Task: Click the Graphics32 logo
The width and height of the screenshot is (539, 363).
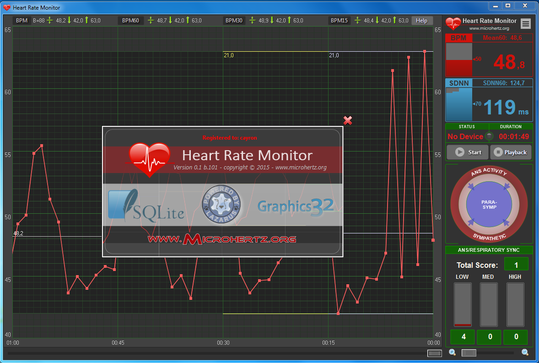Action: click(296, 206)
